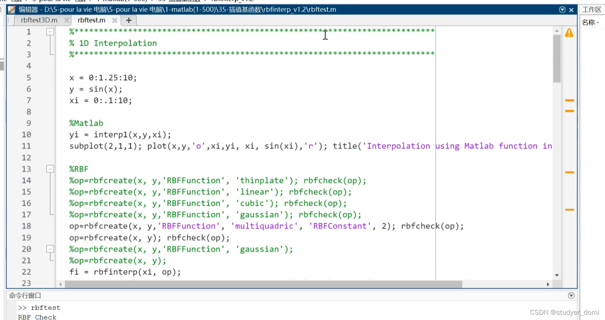This screenshot has height=320, width=605.
Task: Click the Code Analyzer warning triangle icon
Action: 569,33
